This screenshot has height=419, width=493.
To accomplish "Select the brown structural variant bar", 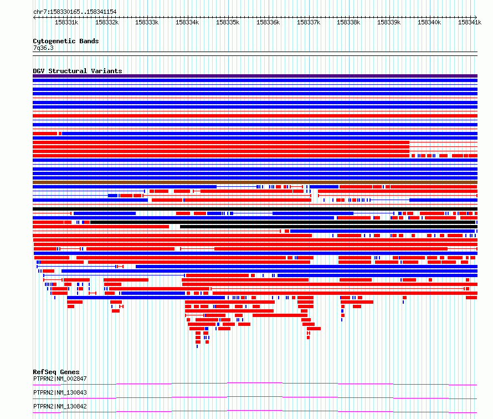I will 255,182.
